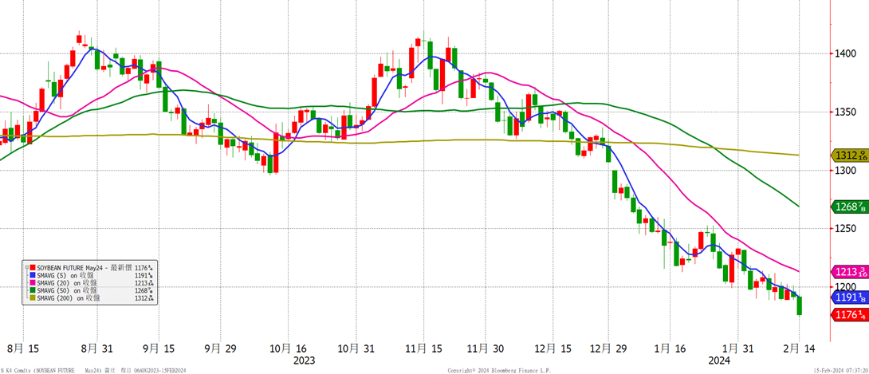Click the blue SMAVG (5) legend swatch
Image resolution: width=869 pixels, height=374 pixels.
coord(33,275)
